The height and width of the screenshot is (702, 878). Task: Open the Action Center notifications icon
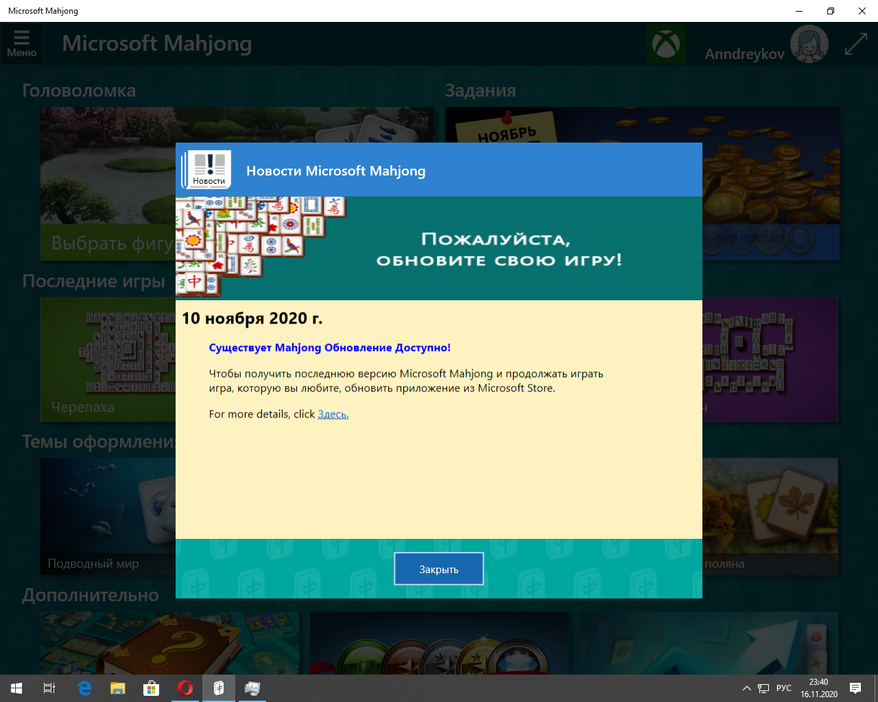[x=855, y=688]
